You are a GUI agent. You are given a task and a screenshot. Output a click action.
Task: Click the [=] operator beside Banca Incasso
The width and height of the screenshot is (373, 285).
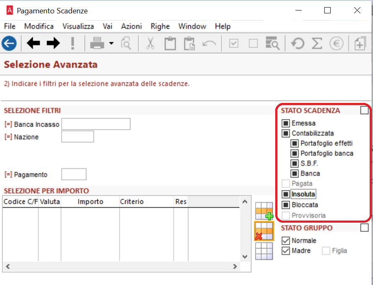click(8, 124)
